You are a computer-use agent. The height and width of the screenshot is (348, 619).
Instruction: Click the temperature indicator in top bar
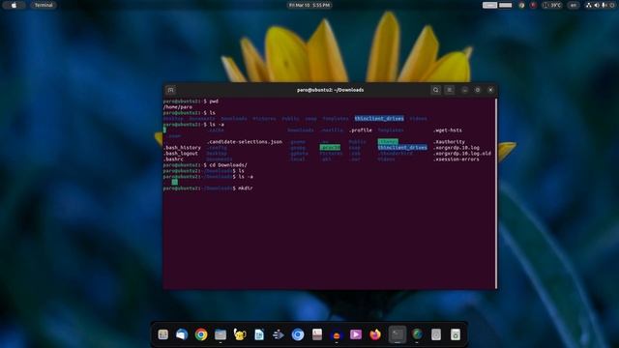coord(552,5)
